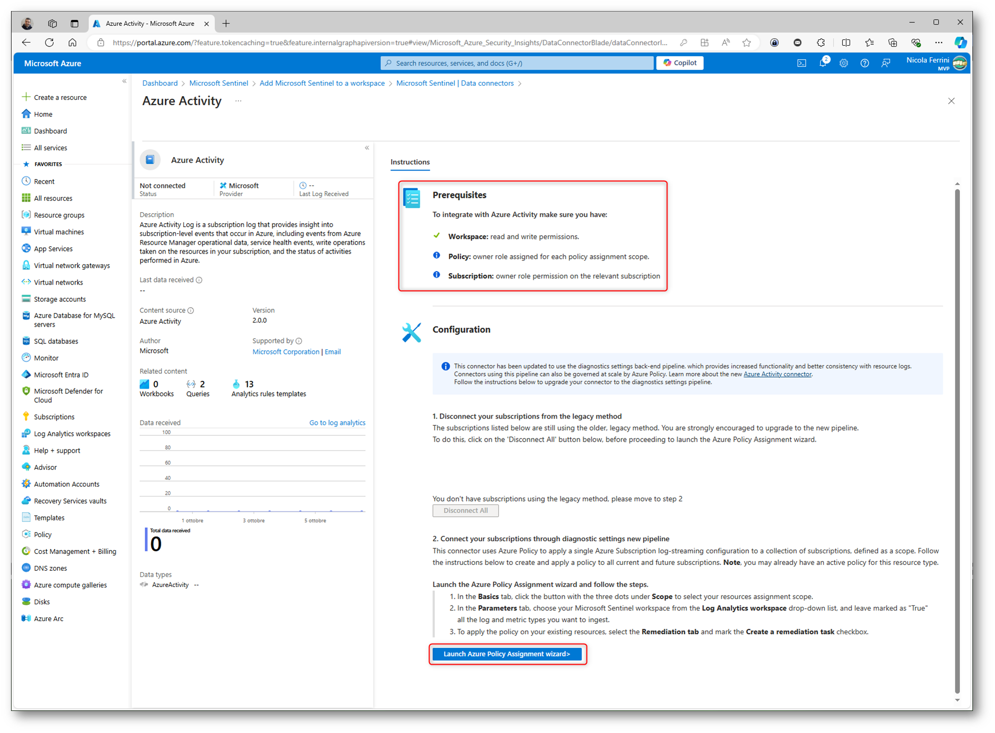Click the instructions pane vertical scrollbar
The image size is (995, 733).
957,441
